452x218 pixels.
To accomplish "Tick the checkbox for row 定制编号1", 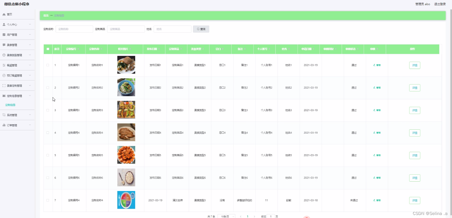I will point(48,65).
